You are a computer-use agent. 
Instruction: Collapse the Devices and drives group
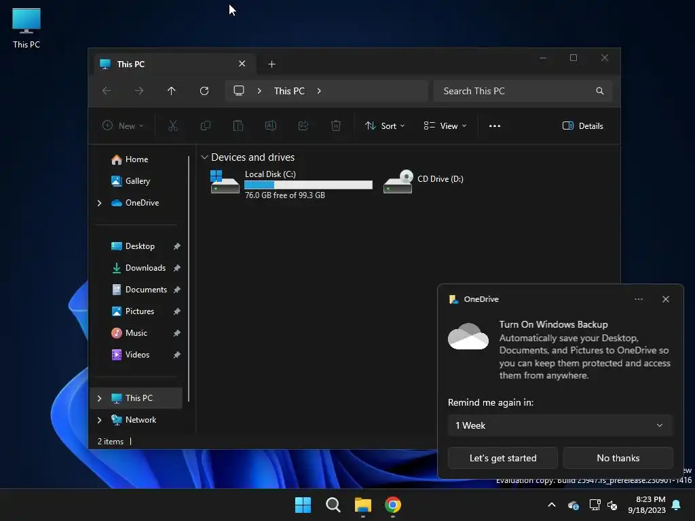click(204, 157)
